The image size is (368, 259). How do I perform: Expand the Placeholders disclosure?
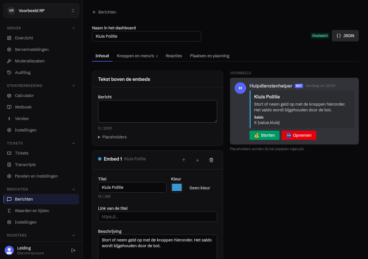[112, 137]
